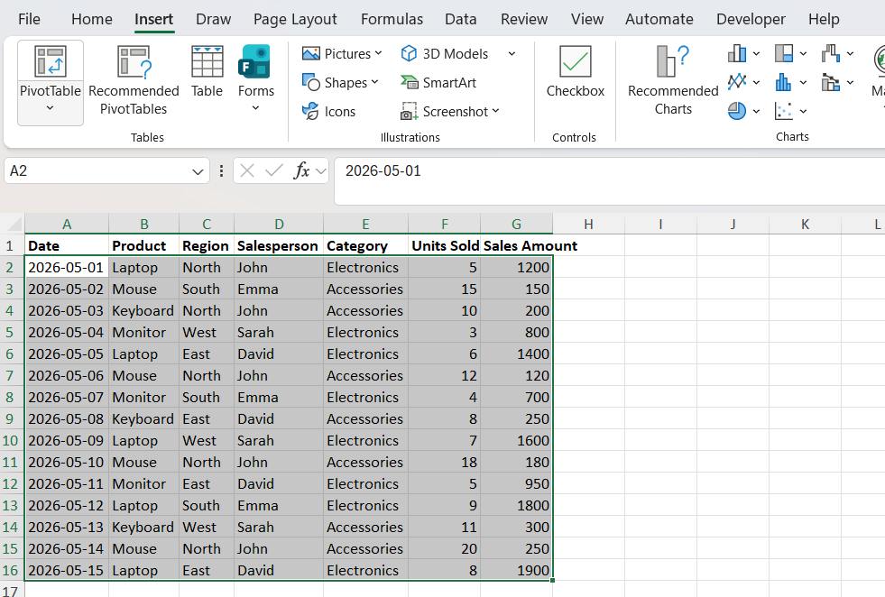Click the Shapes icon
Viewport: 885px width, 597px height.
[311, 82]
